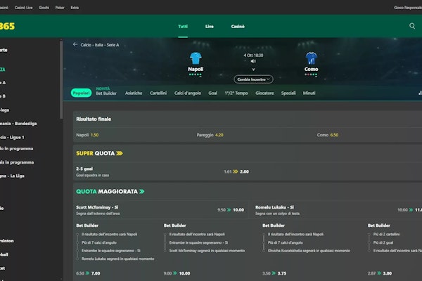422x281 pixels.
Task: Click 'Più di 2 cartellini' line
Action: click(386, 234)
